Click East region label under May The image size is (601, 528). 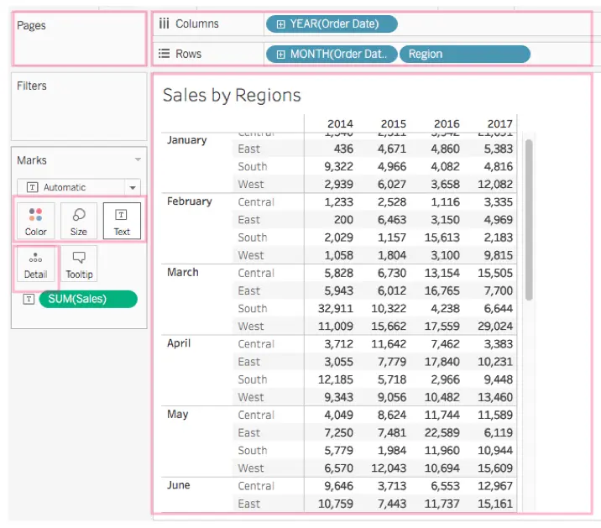248,433
